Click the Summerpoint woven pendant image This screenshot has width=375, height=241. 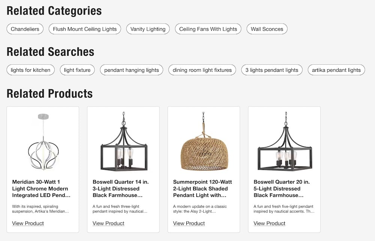(204, 142)
